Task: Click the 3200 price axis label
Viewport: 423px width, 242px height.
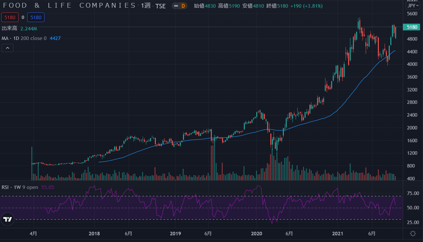Action: [412, 90]
